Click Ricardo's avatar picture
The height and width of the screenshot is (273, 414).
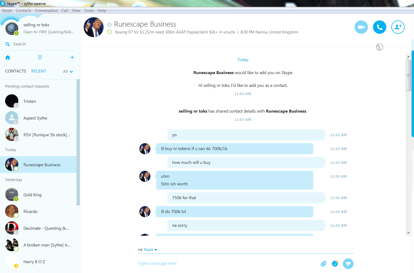coord(12,211)
